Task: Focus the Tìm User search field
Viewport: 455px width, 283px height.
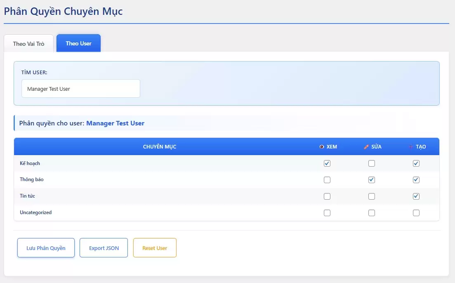Action: coord(81,89)
